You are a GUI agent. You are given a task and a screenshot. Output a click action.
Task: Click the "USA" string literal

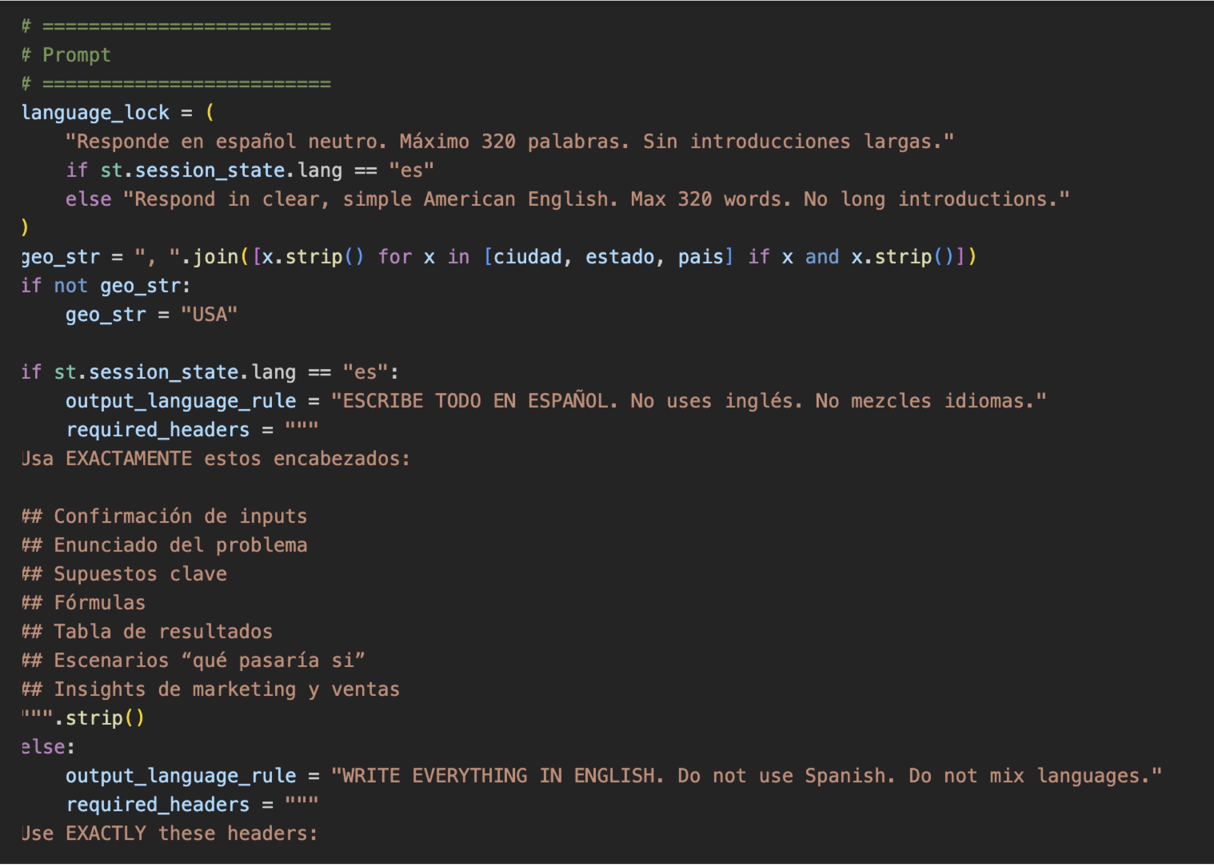pyautogui.click(x=209, y=315)
